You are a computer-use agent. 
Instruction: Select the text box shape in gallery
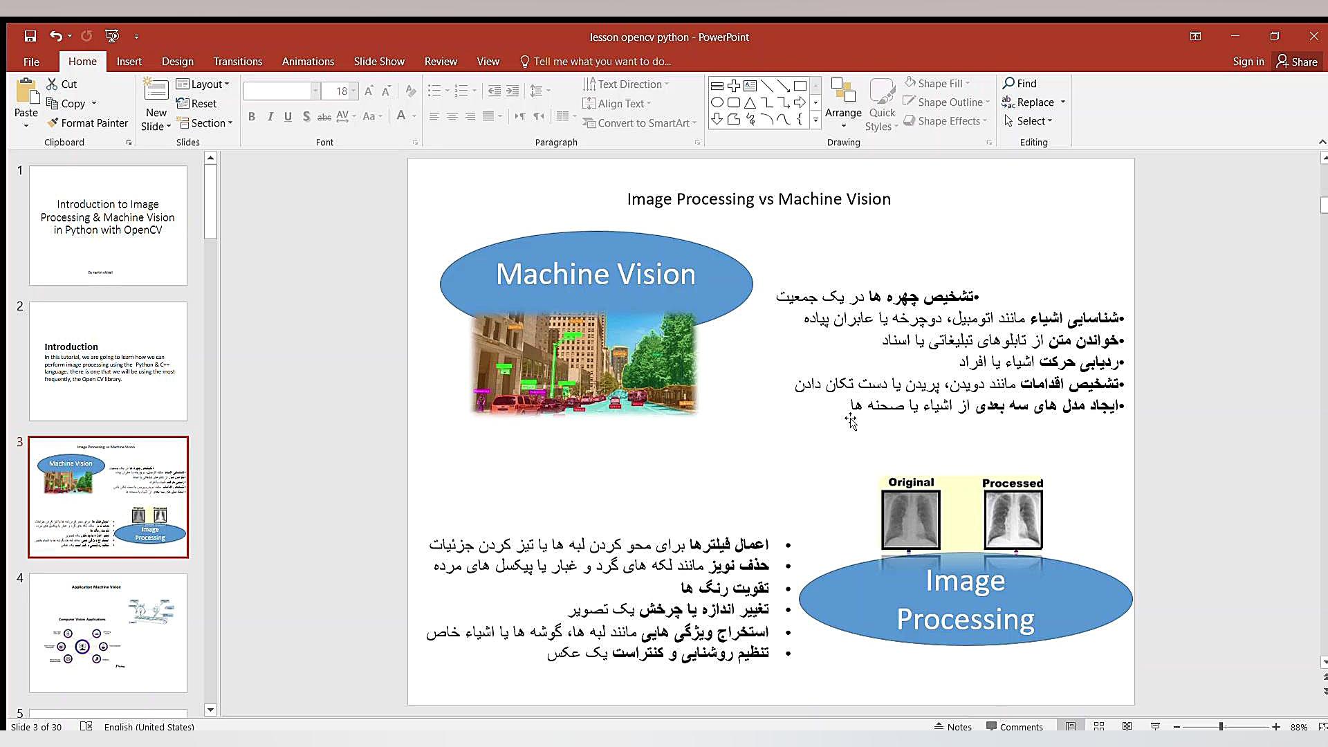pyautogui.click(x=750, y=86)
